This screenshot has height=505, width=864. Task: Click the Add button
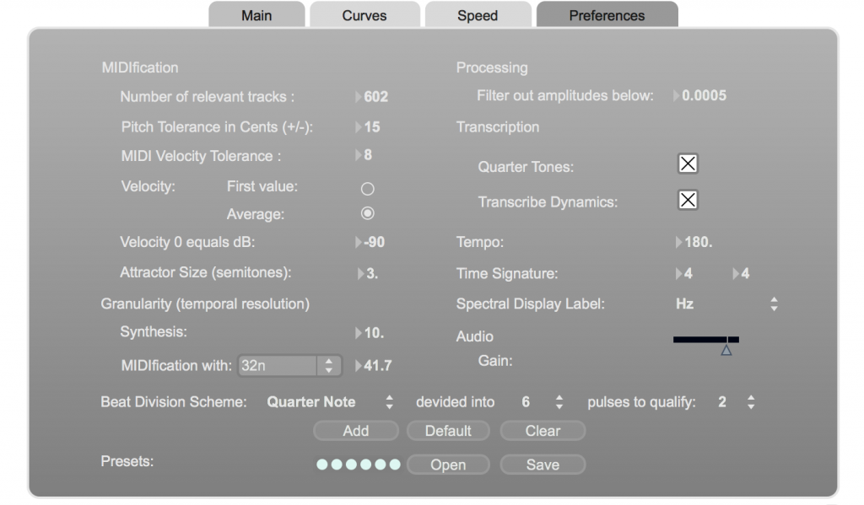356,431
